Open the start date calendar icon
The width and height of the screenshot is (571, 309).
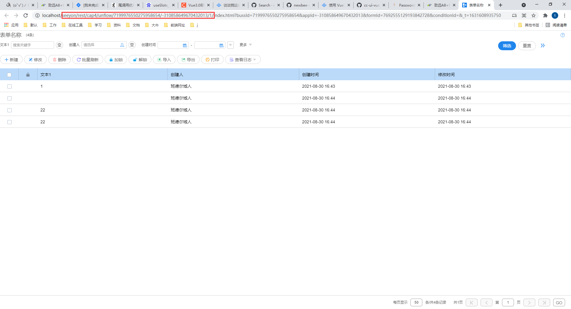coord(185,45)
